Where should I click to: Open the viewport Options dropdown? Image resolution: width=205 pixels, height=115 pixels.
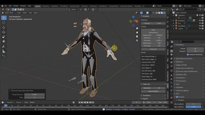[x=164, y=10]
